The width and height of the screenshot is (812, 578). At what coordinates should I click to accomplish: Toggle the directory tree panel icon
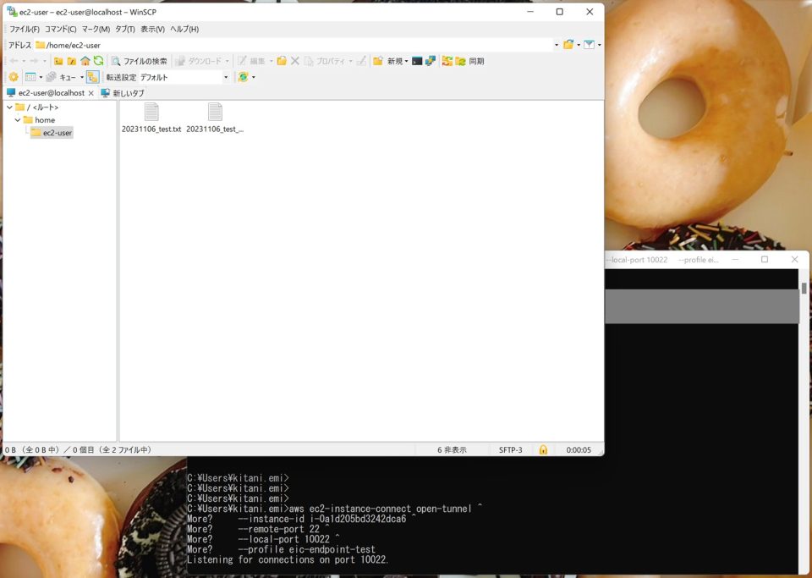pos(93,77)
